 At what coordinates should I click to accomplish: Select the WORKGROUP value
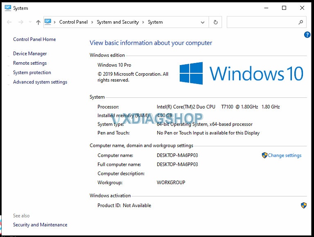pyautogui.click(x=171, y=182)
